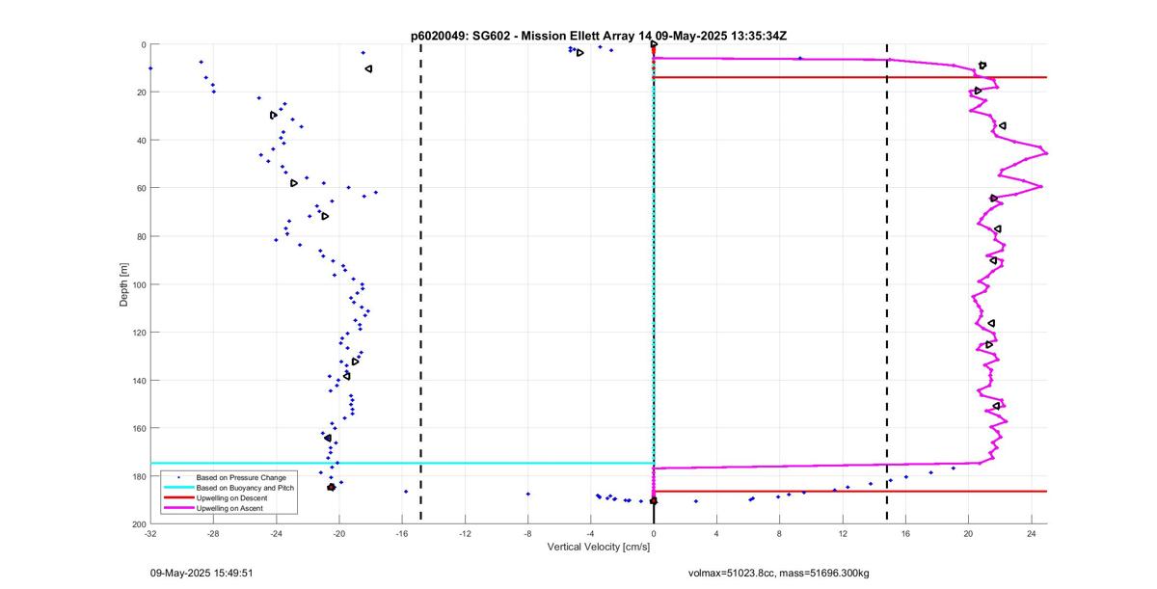Click the 'Depth [m]' axis label
This screenshot has height=589, width=1157.
click(x=124, y=284)
